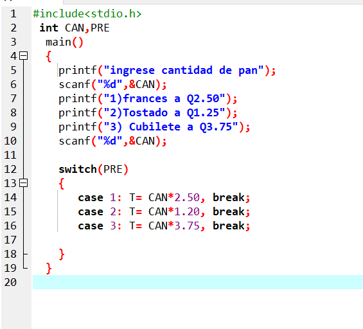Collapse the switch block fold at line 13

[23, 183]
